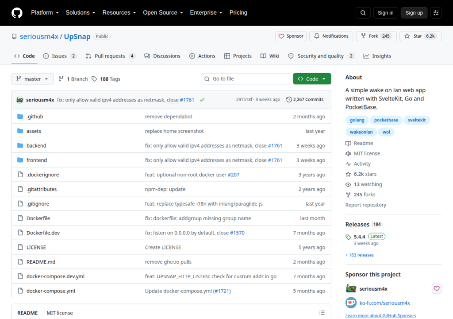This screenshot has height=319, width=453.
Task: View 6.2k stars list
Action: pos(361,174)
